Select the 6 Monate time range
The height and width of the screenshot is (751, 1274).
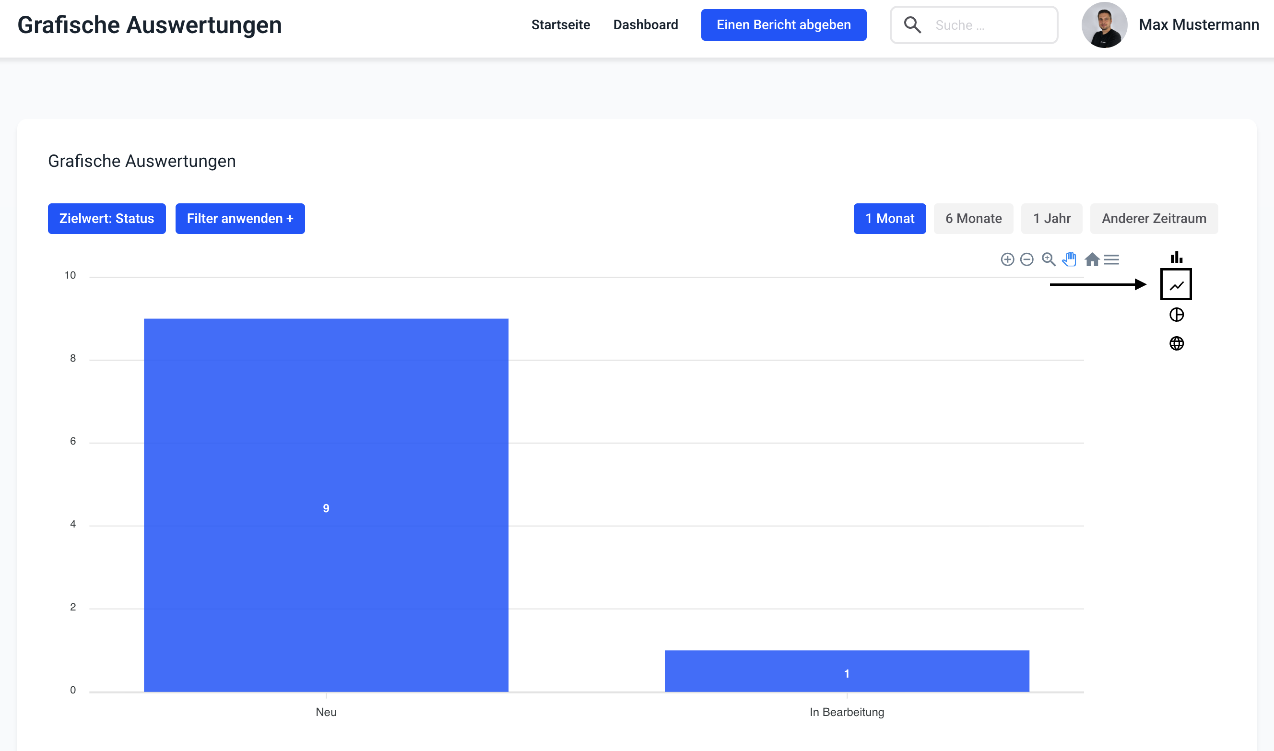973,219
